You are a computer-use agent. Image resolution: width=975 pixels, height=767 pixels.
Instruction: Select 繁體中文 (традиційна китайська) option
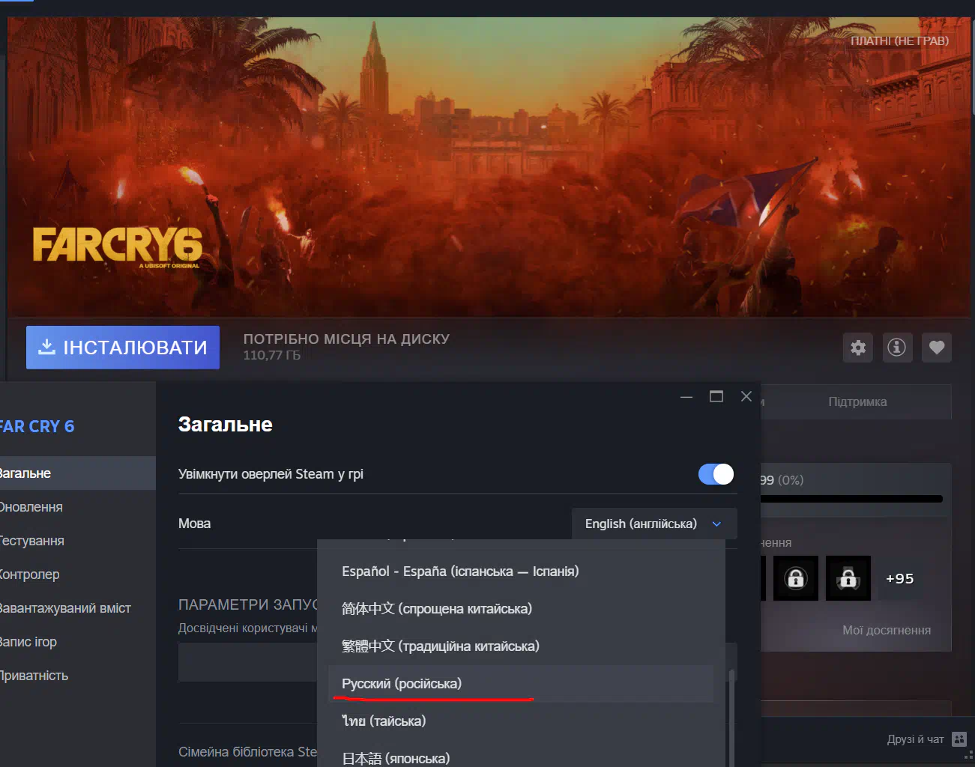(522, 646)
